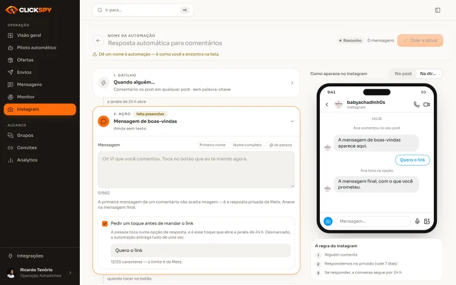Click Quero o link quick reply in preview
The image size is (456, 285).
(412, 160)
